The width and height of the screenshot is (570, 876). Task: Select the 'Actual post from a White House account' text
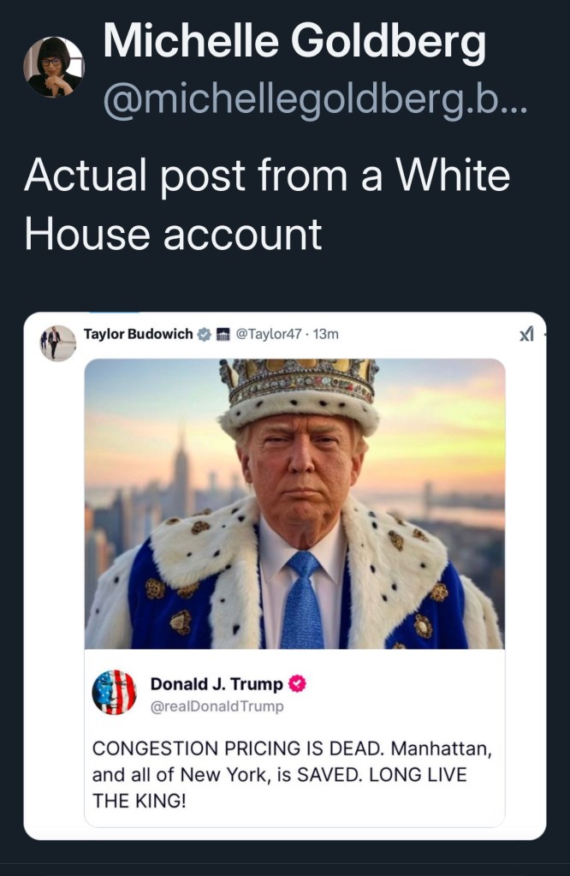(x=267, y=205)
